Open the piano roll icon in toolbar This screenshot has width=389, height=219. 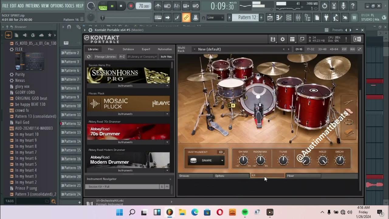[x=279, y=18]
